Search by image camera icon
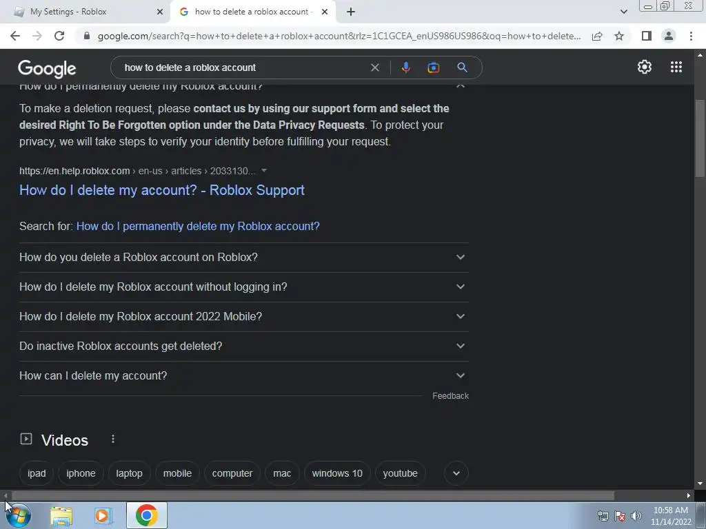706x529 pixels. (x=434, y=68)
